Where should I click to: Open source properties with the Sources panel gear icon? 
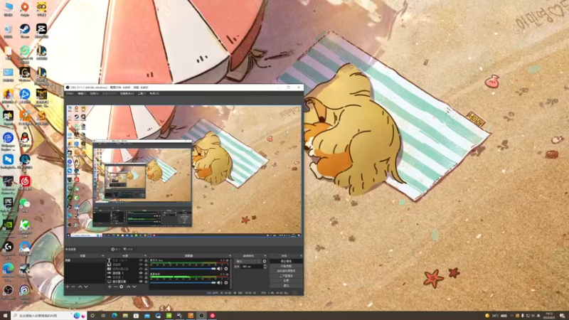pos(121,287)
